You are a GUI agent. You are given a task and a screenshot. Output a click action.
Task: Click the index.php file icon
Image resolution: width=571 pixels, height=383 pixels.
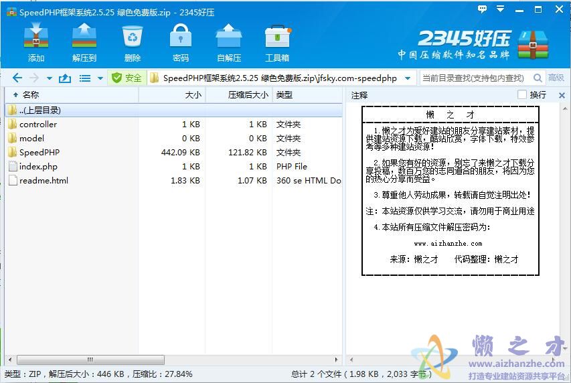(x=13, y=166)
